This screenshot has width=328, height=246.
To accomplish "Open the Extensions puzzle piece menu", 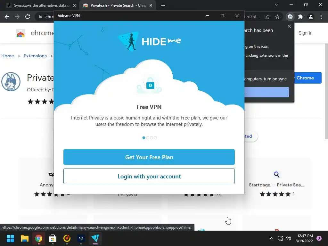I will tap(300, 17).
